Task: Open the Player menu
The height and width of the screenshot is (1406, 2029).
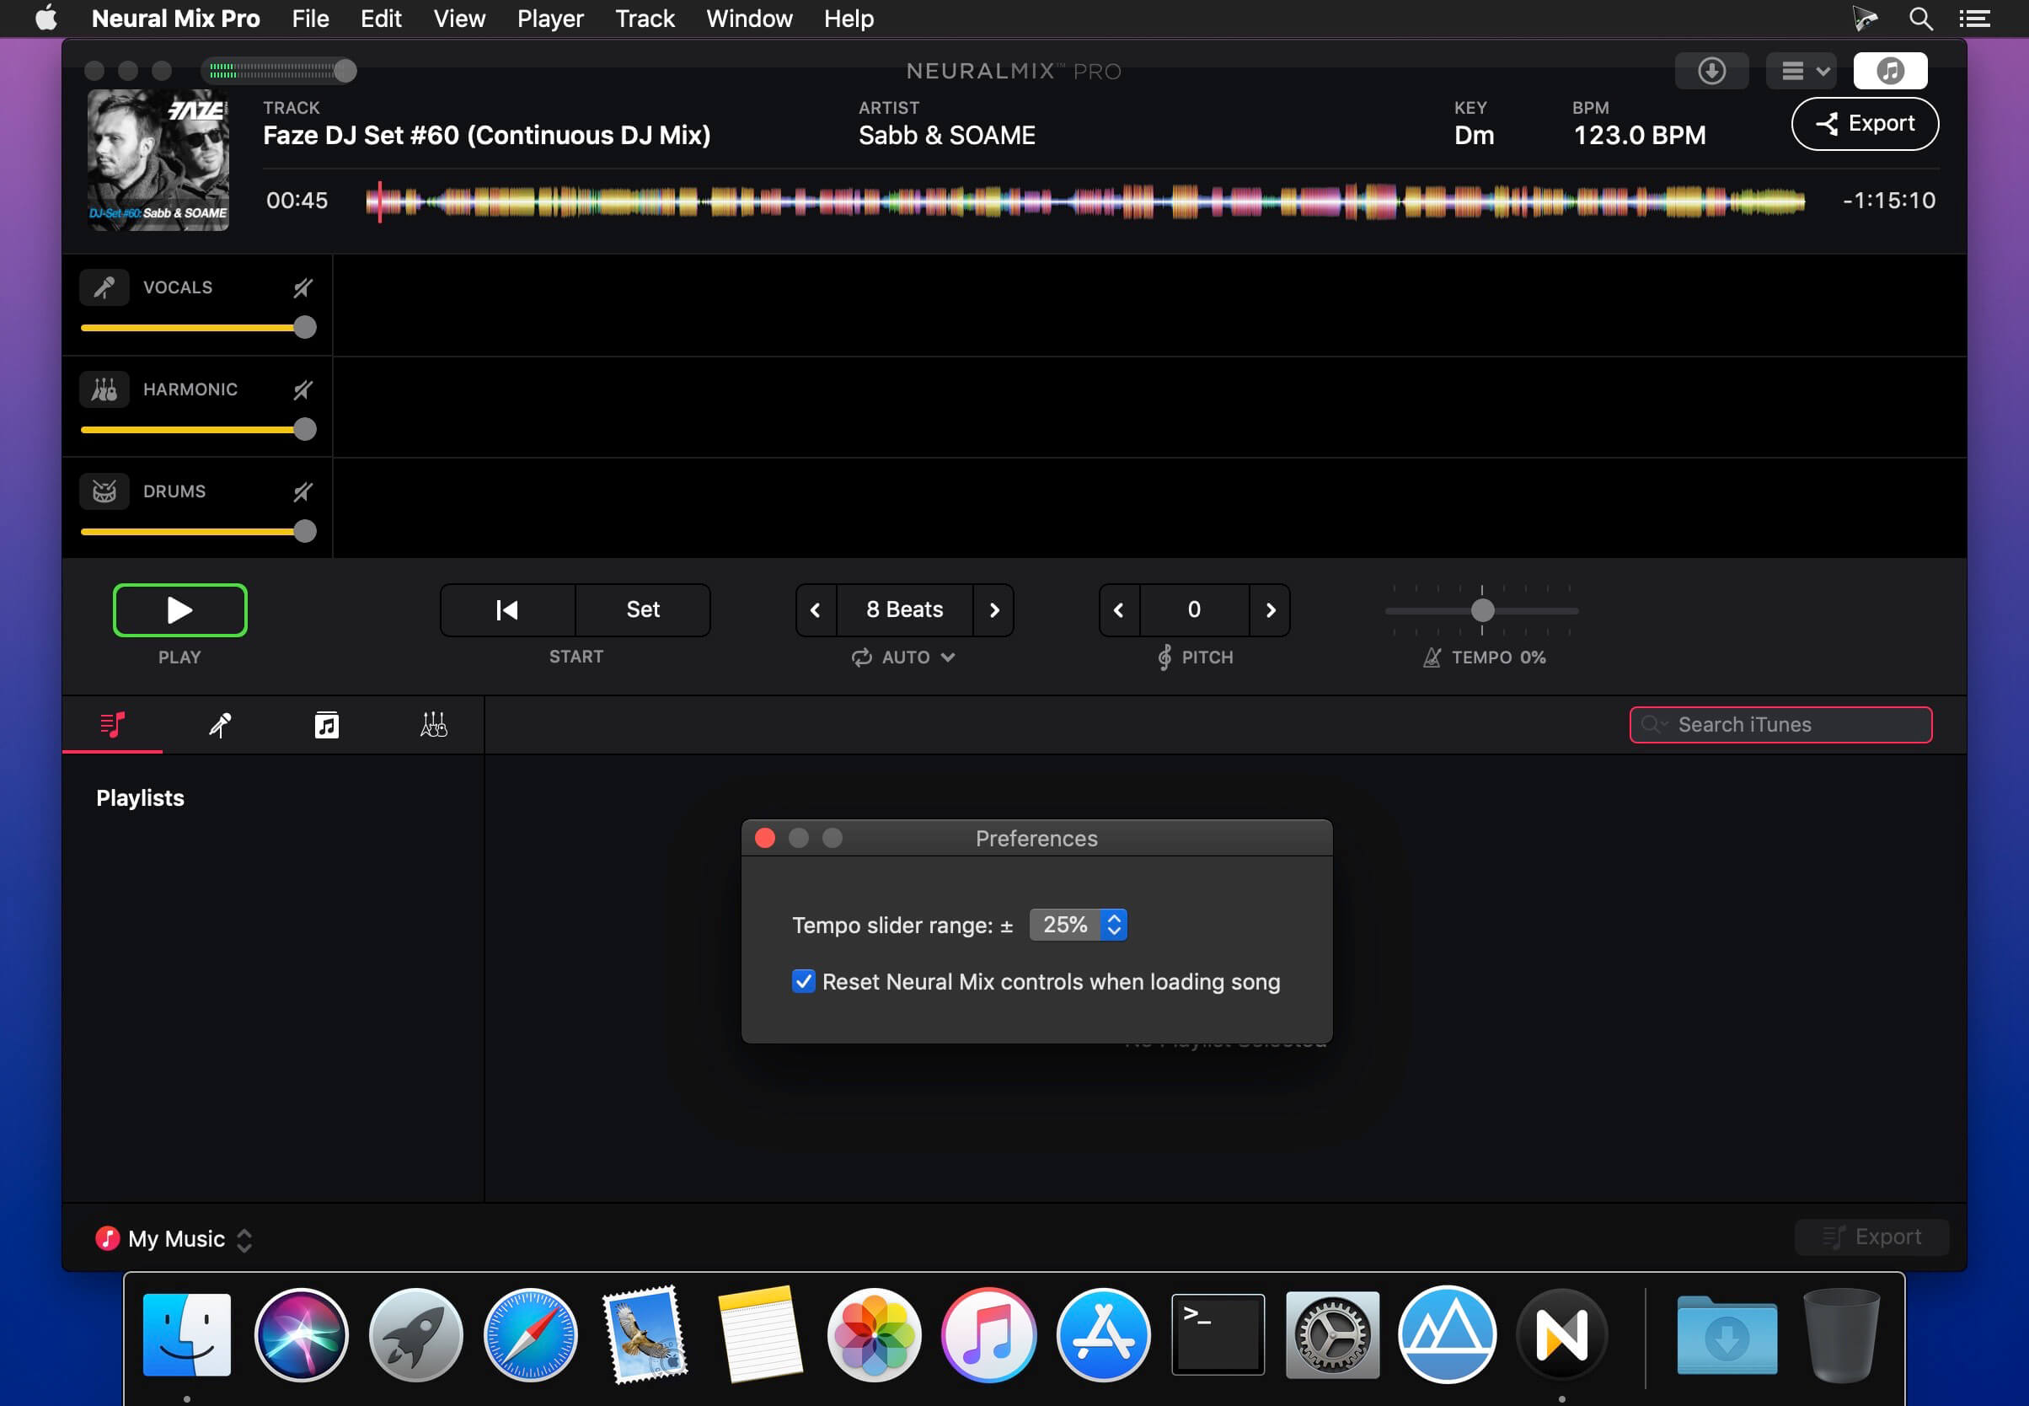Action: pos(549,18)
